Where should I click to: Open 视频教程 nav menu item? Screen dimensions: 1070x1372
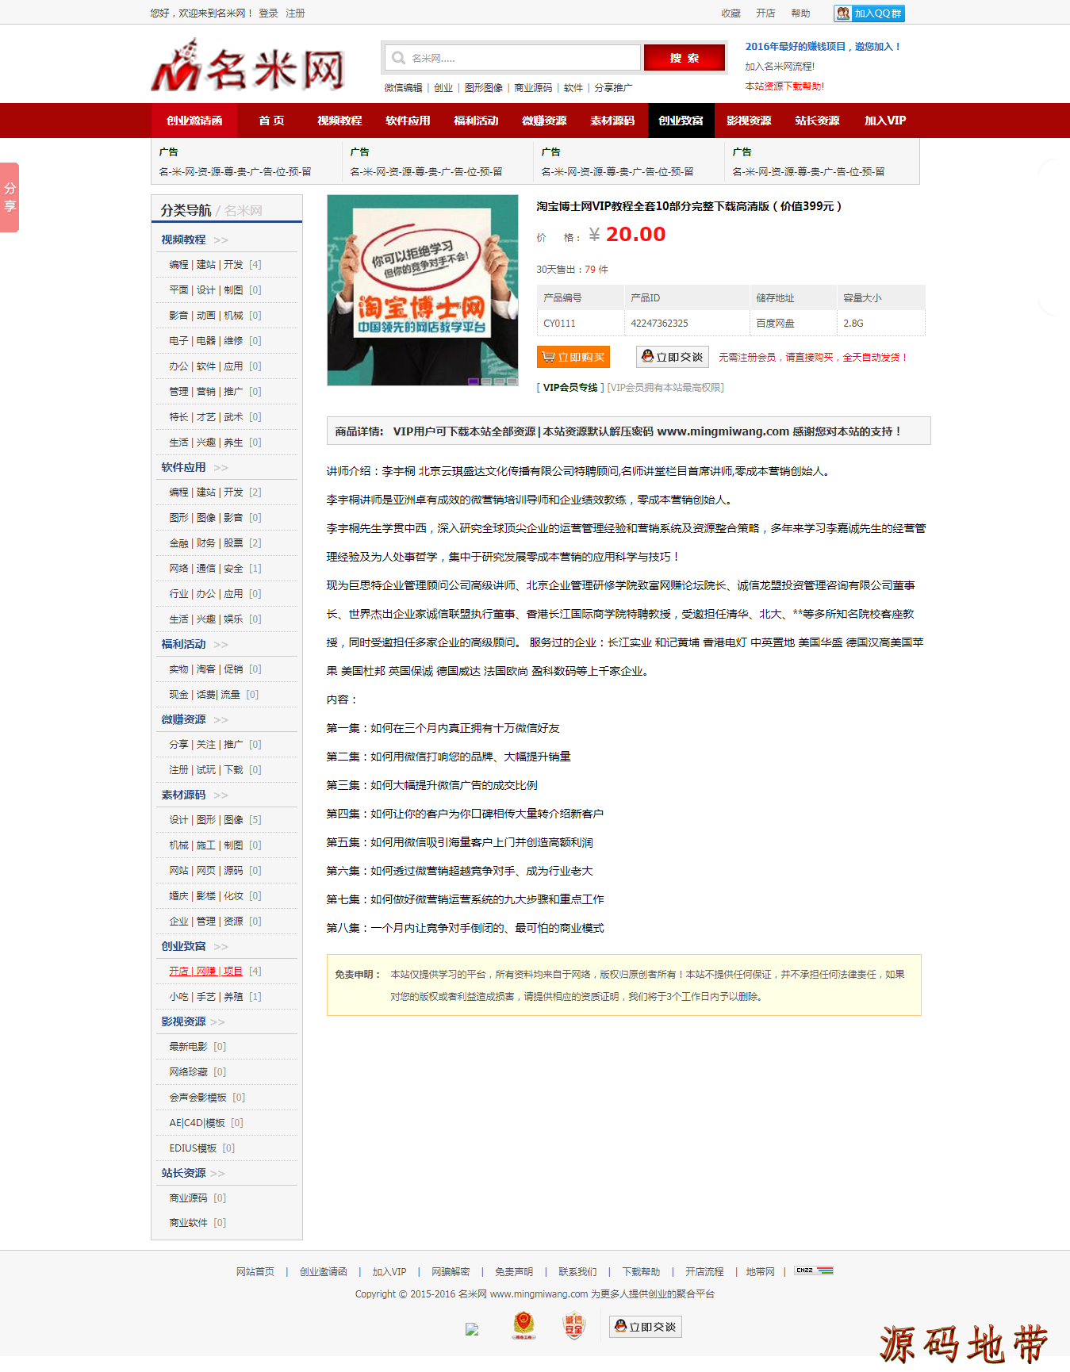tap(339, 121)
